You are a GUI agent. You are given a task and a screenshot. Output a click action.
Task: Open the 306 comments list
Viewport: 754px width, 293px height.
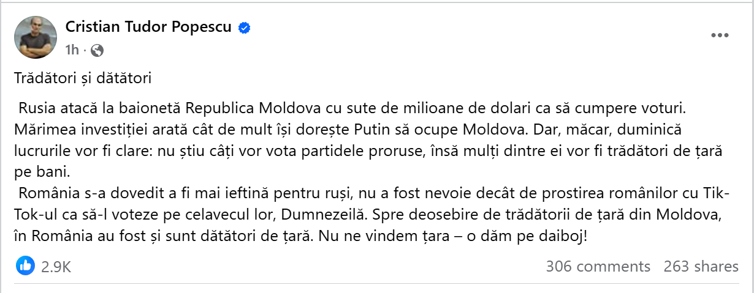point(598,267)
